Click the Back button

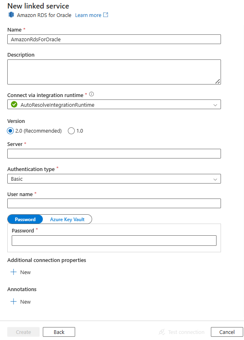coord(59,332)
